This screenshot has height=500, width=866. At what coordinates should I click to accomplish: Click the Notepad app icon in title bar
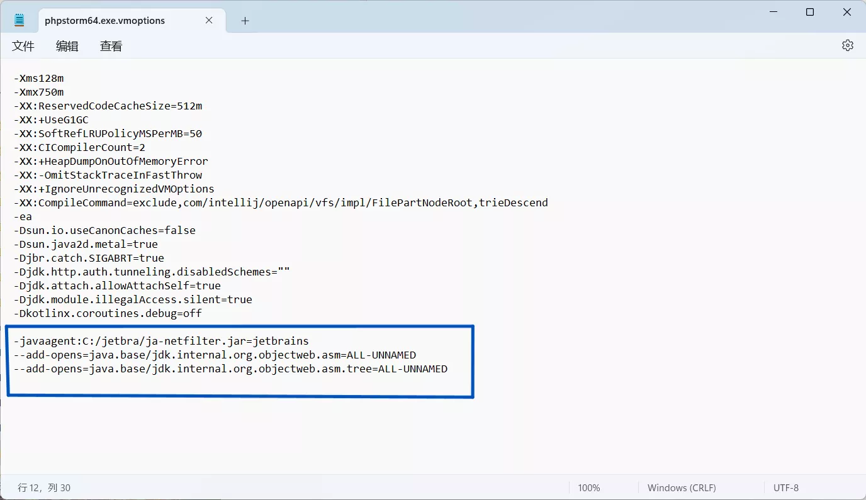tap(19, 20)
